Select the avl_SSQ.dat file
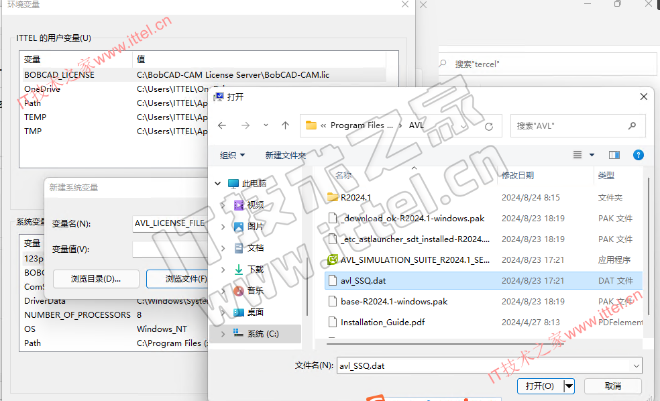This screenshot has width=660, height=401. 484,281
